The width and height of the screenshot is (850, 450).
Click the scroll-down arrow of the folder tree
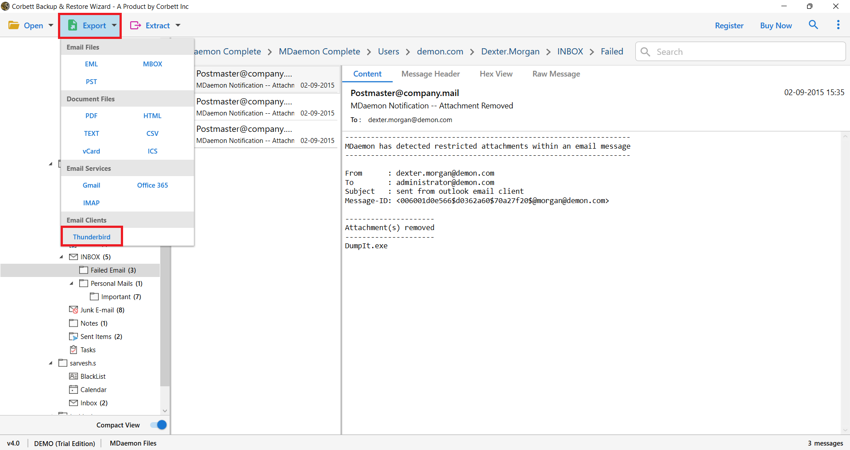165,411
